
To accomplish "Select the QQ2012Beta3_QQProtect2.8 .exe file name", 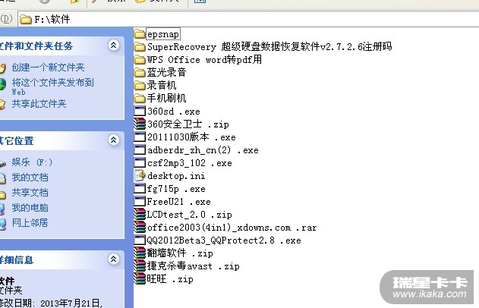I will (224, 240).
